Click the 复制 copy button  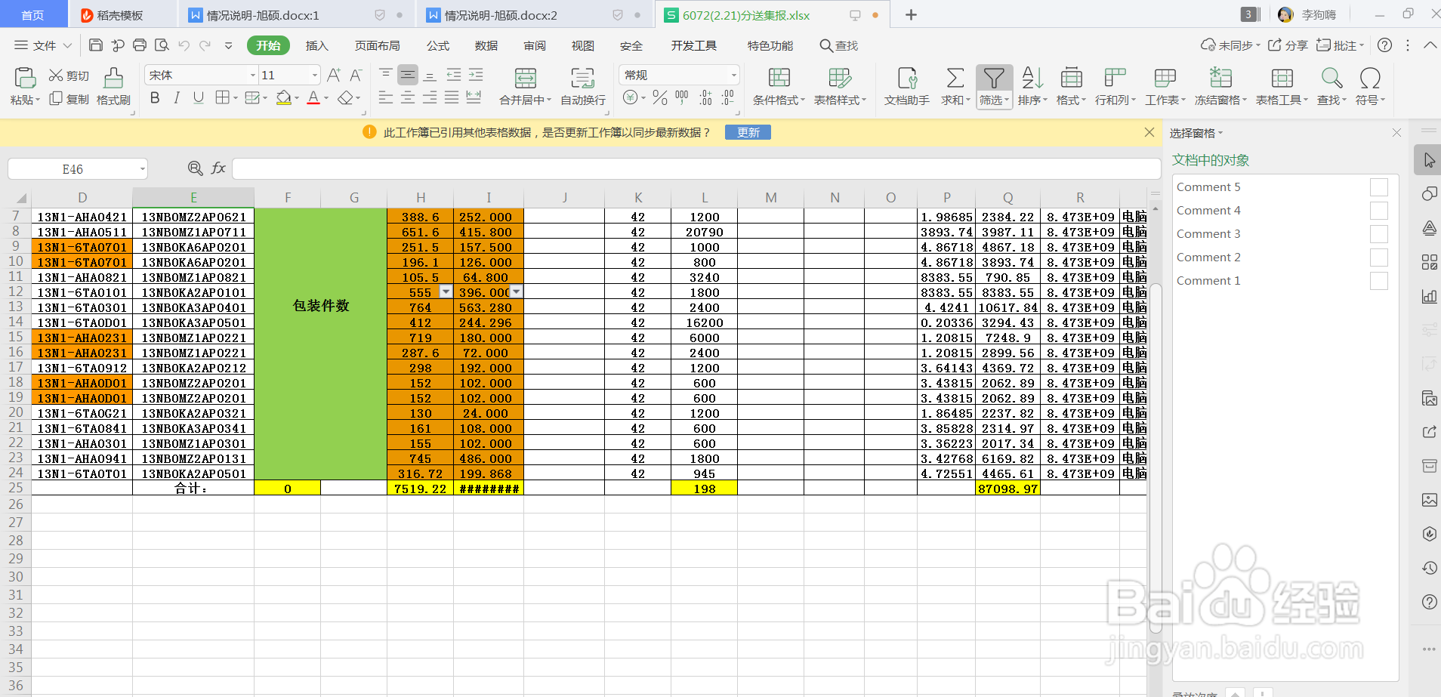[69, 99]
